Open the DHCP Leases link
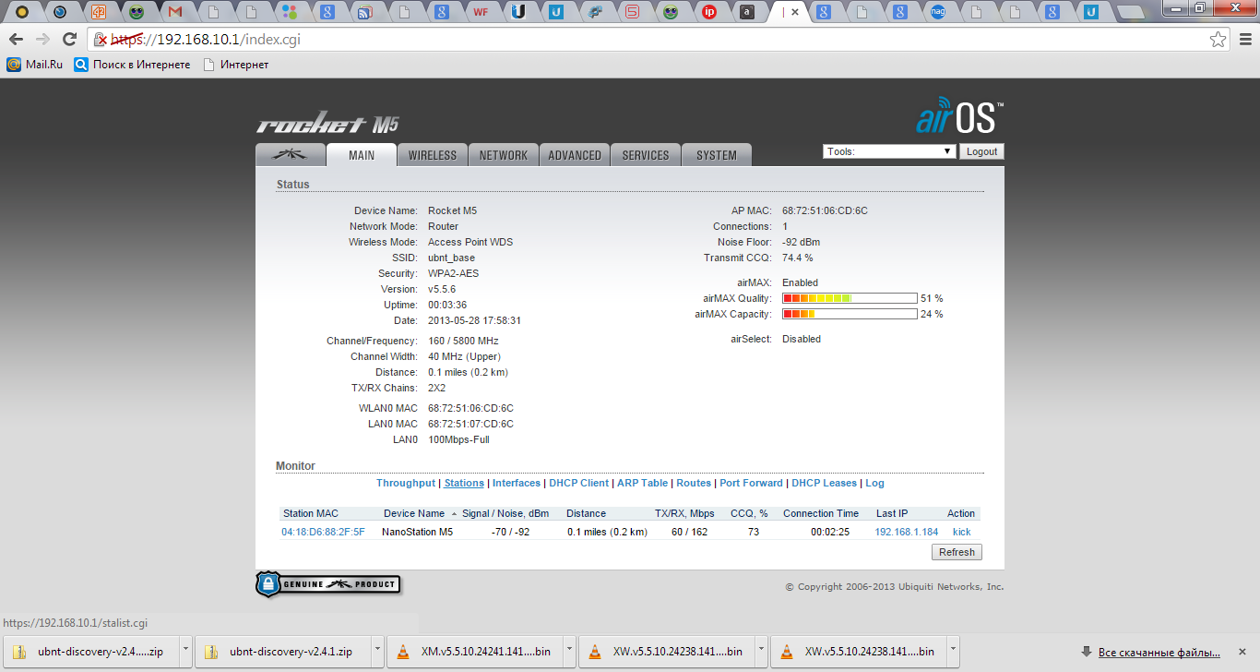This screenshot has width=1260, height=672. (x=824, y=483)
